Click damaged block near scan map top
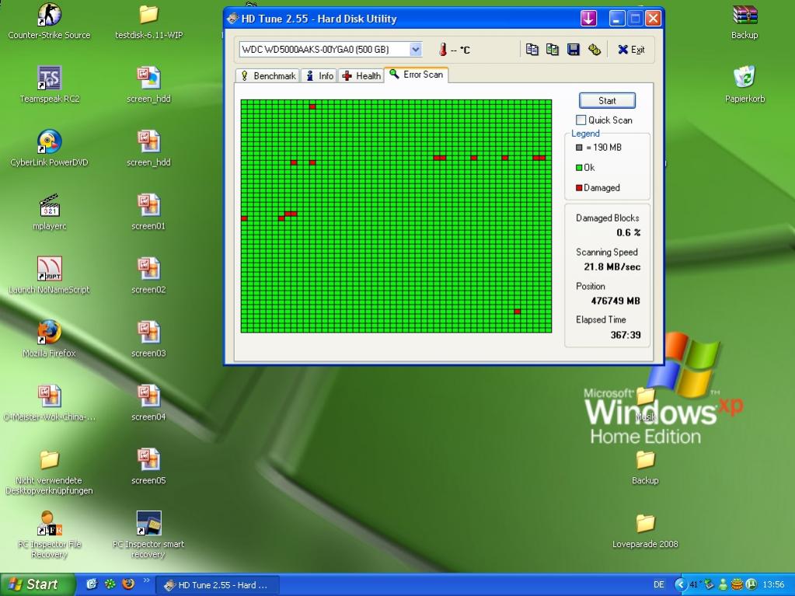 click(312, 106)
